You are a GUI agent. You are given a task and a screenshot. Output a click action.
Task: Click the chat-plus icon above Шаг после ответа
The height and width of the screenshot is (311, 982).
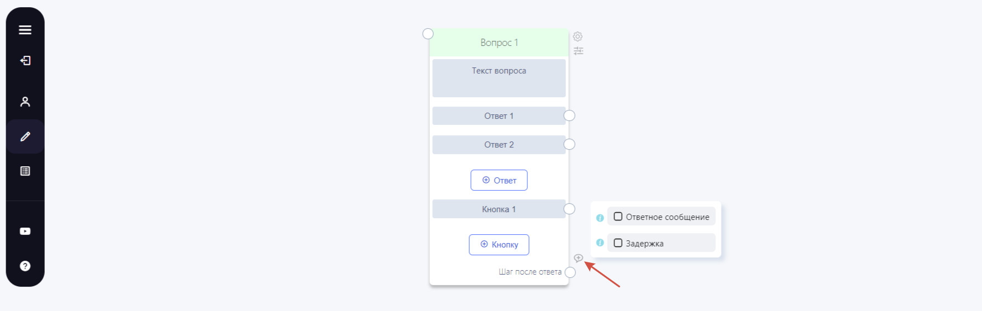click(x=578, y=258)
